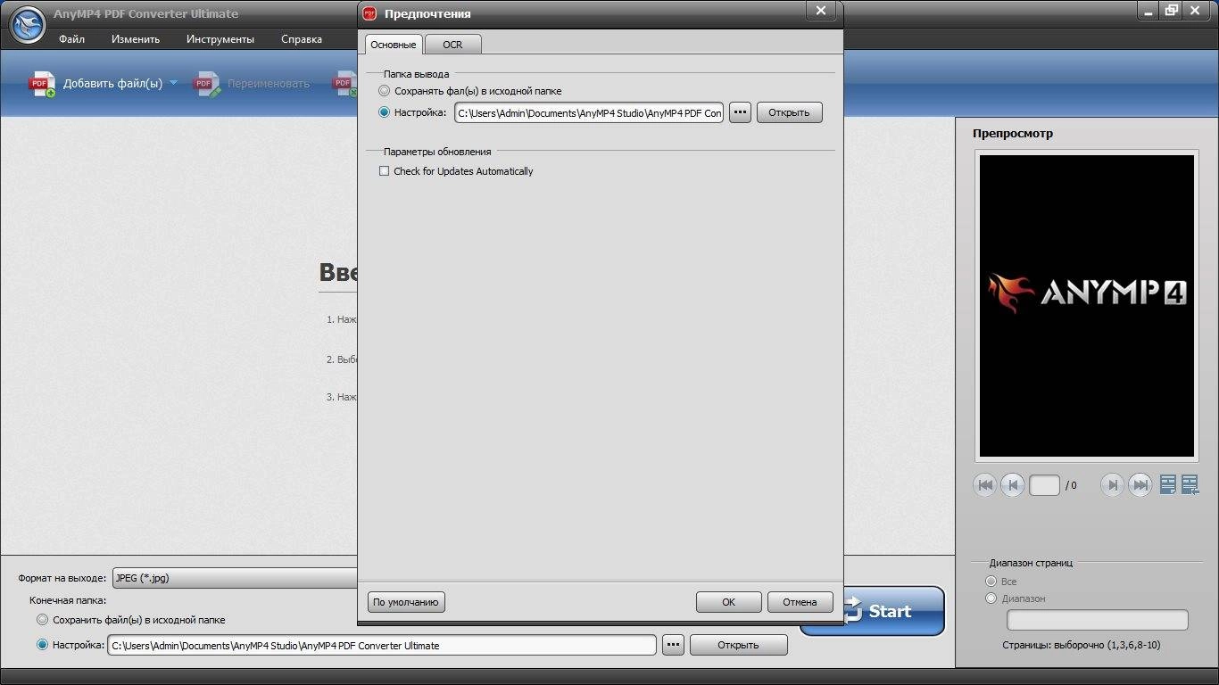Click the По умолчанию button
The height and width of the screenshot is (685, 1219).
coord(406,602)
